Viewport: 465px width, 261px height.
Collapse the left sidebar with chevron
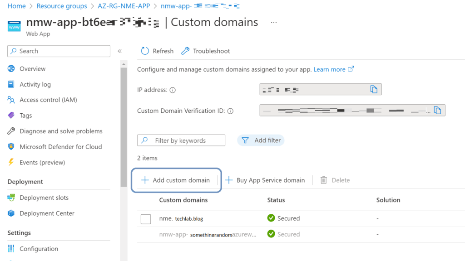[120, 51]
